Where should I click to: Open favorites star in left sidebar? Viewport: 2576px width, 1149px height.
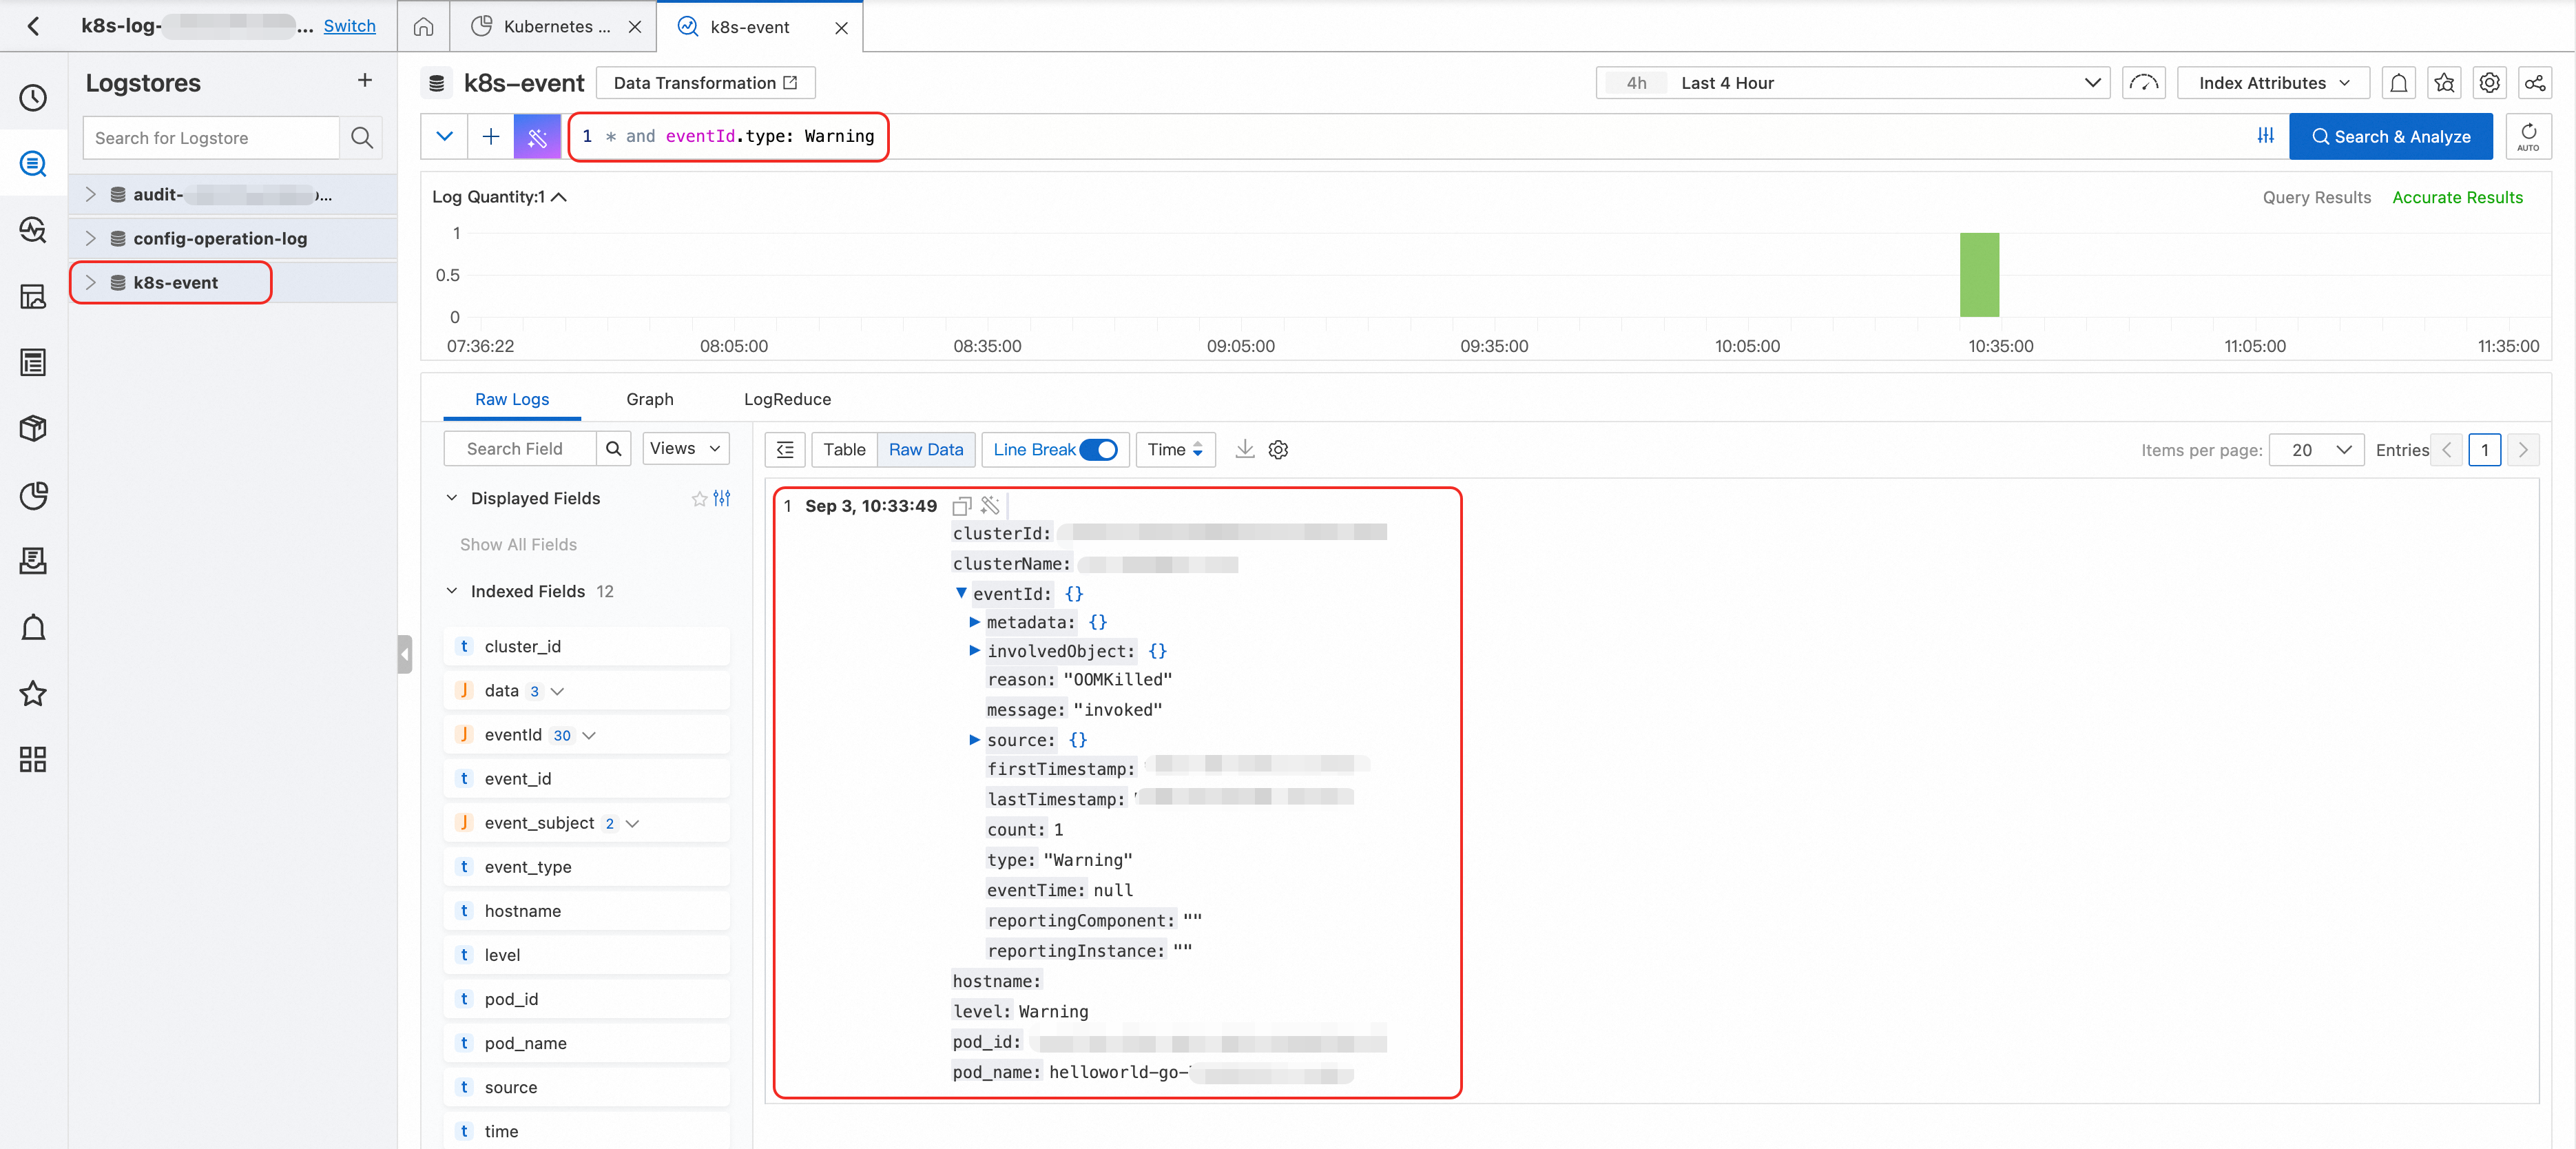33,693
